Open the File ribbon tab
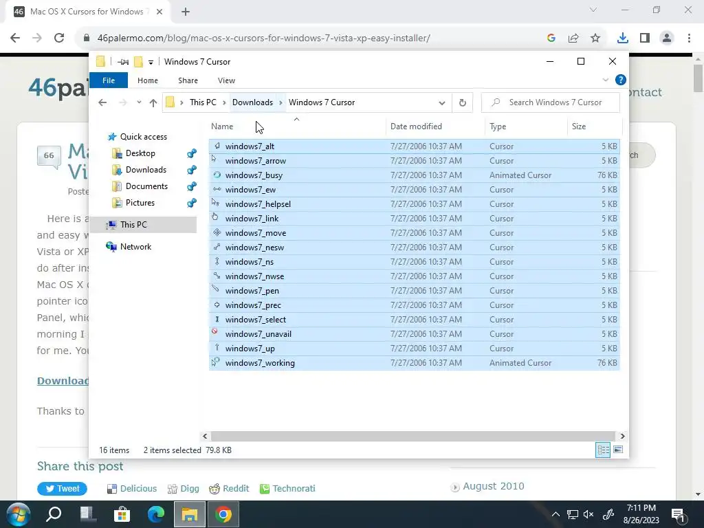Screen dimensions: 704x528 (x=109, y=80)
